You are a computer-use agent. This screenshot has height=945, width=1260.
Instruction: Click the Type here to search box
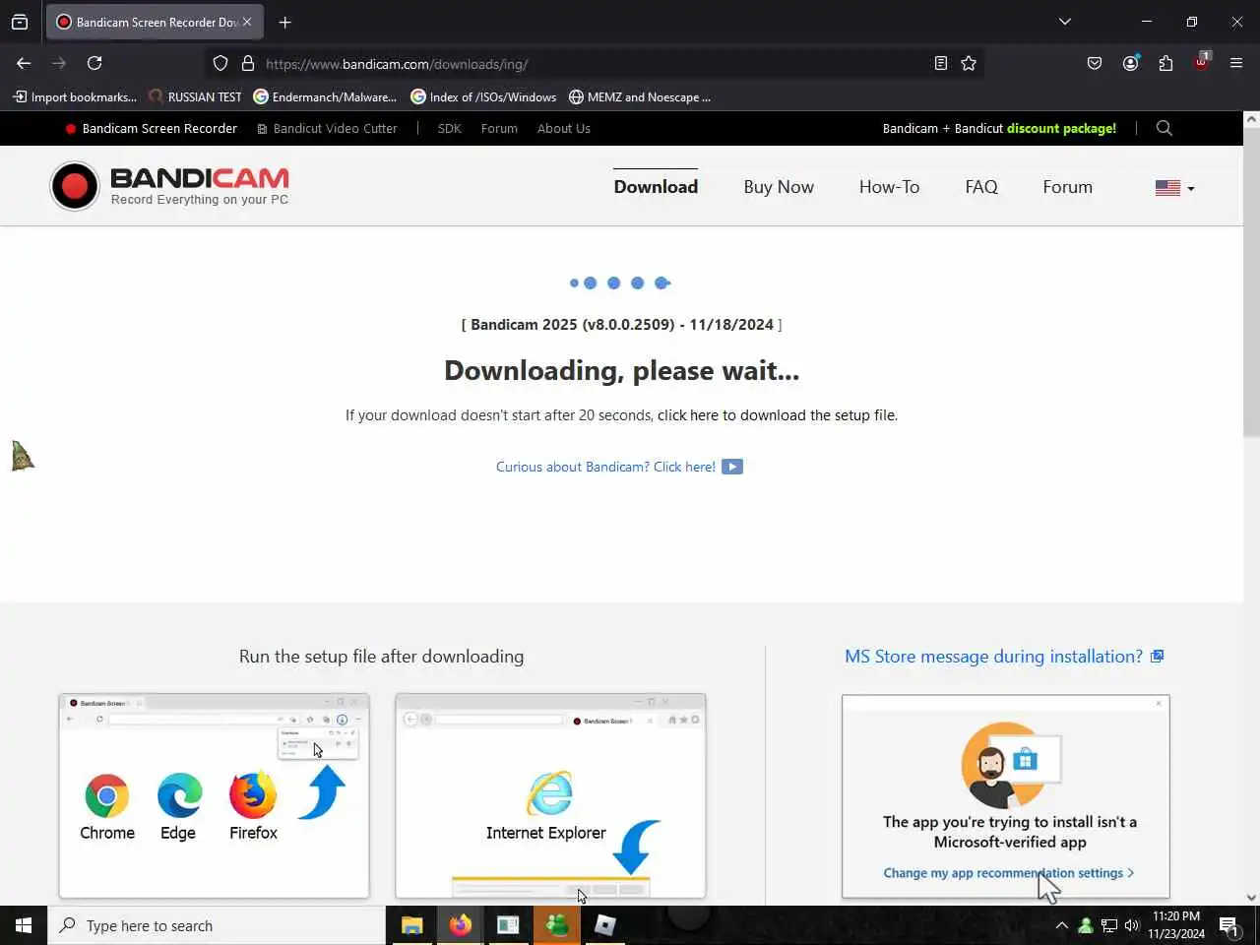coord(217,925)
